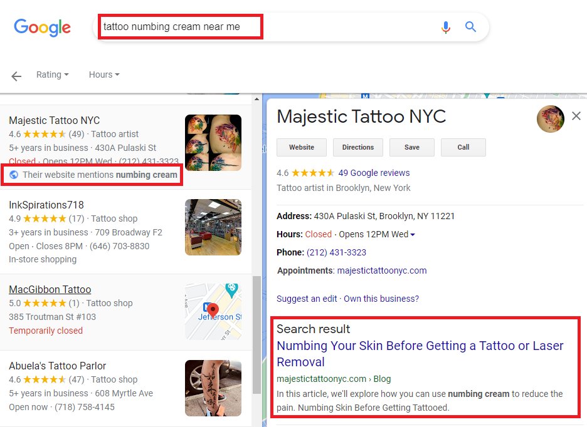Image resolution: width=587 pixels, height=427 pixels.
Task: Click globe icon beside website mentions note
Action: pyautogui.click(x=14, y=175)
